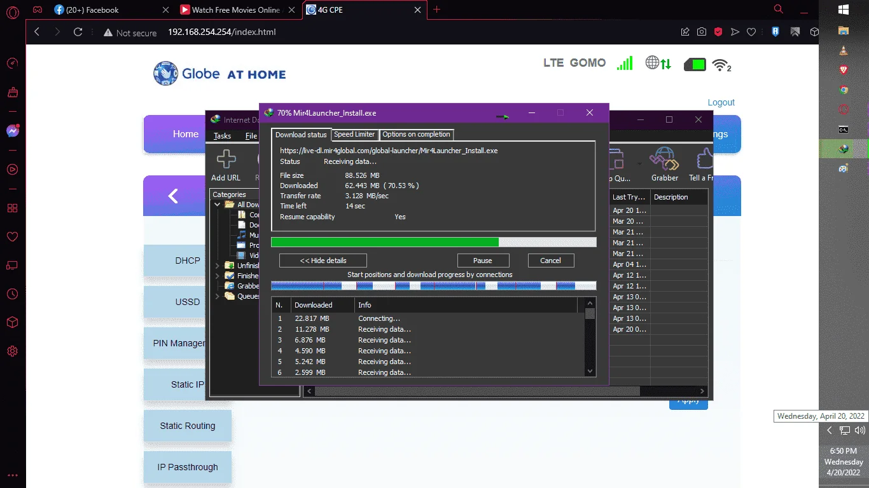The image size is (869, 488).
Task: Expand the Unfinished category in IDM
Action: point(218,266)
